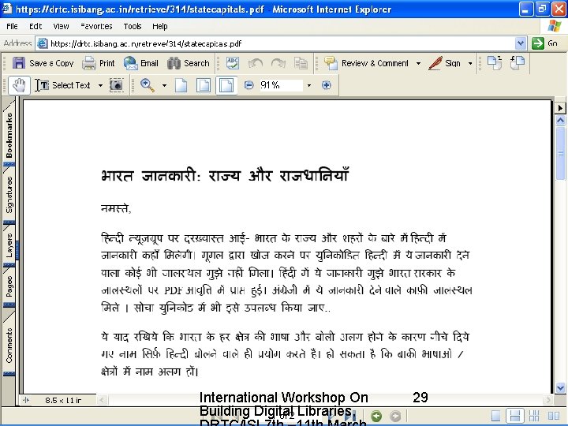The image size is (568, 426).
Task: Set Actual Size page view
Action: 181,85
